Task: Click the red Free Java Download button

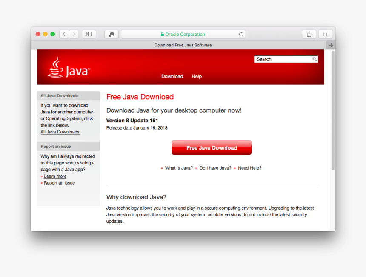Action: point(212,147)
